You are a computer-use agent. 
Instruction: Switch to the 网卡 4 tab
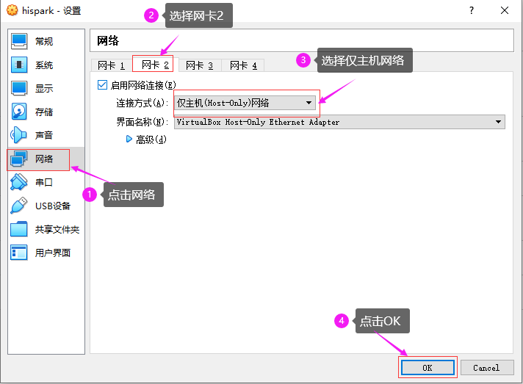[243, 65]
